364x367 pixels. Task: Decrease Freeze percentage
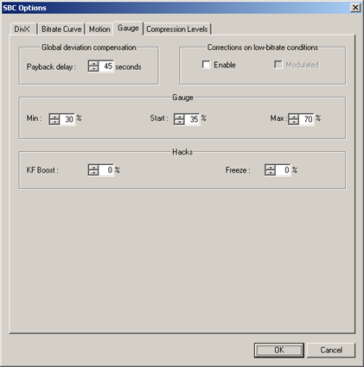pyautogui.click(x=270, y=173)
